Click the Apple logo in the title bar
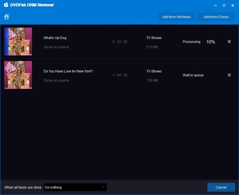The width and height of the screenshot is (239, 195). (x=6, y=5)
